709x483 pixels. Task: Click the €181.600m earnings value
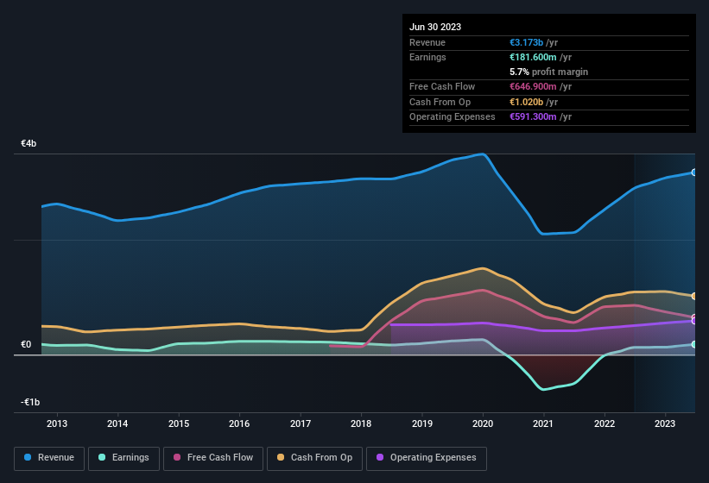click(x=533, y=57)
